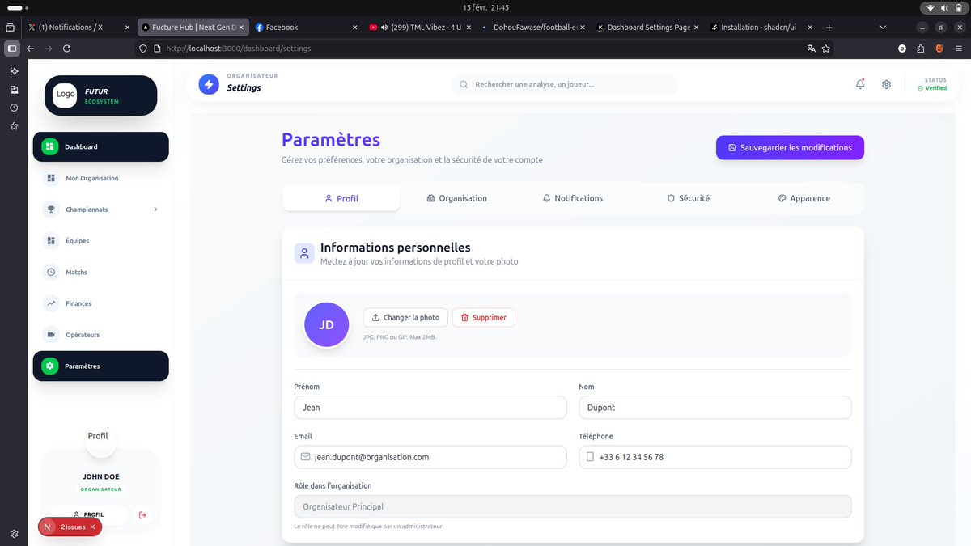Click Sauvegarder les modifications button
Image resolution: width=971 pixels, height=546 pixels.
pyautogui.click(x=790, y=148)
